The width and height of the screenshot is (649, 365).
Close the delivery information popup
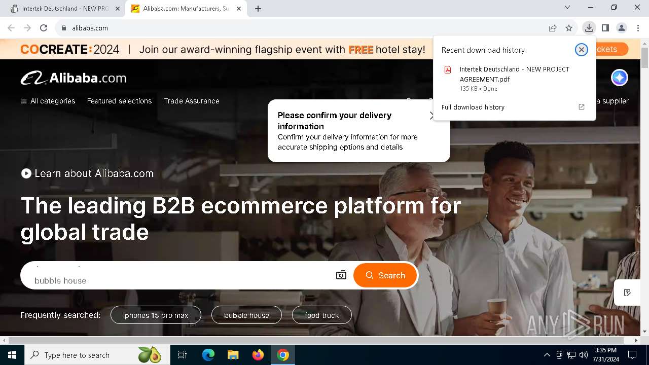click(x=431, y=116)
